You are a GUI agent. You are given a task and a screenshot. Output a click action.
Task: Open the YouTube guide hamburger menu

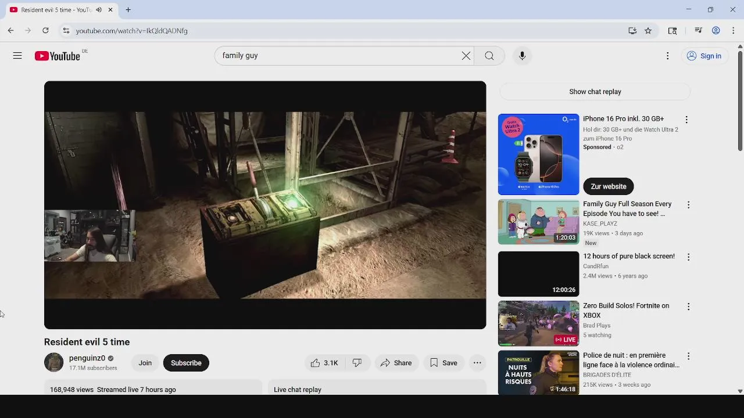(17, 56)
